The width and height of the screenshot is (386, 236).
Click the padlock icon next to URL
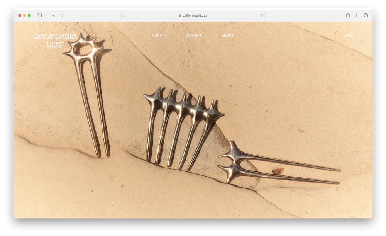click(x=180, y=15)
